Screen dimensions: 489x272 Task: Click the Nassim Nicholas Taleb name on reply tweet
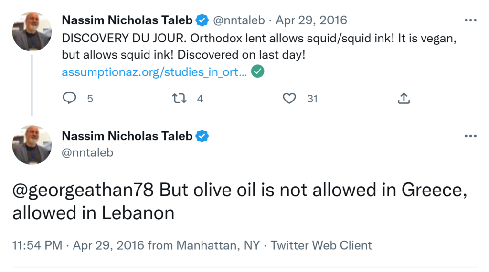(x=127, y=136)
